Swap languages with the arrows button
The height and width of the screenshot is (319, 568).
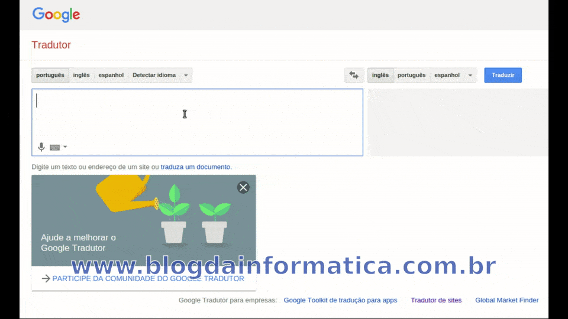coord(354,75)
